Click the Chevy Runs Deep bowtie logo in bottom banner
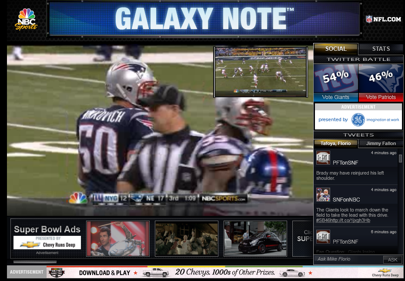 point(385,272)
